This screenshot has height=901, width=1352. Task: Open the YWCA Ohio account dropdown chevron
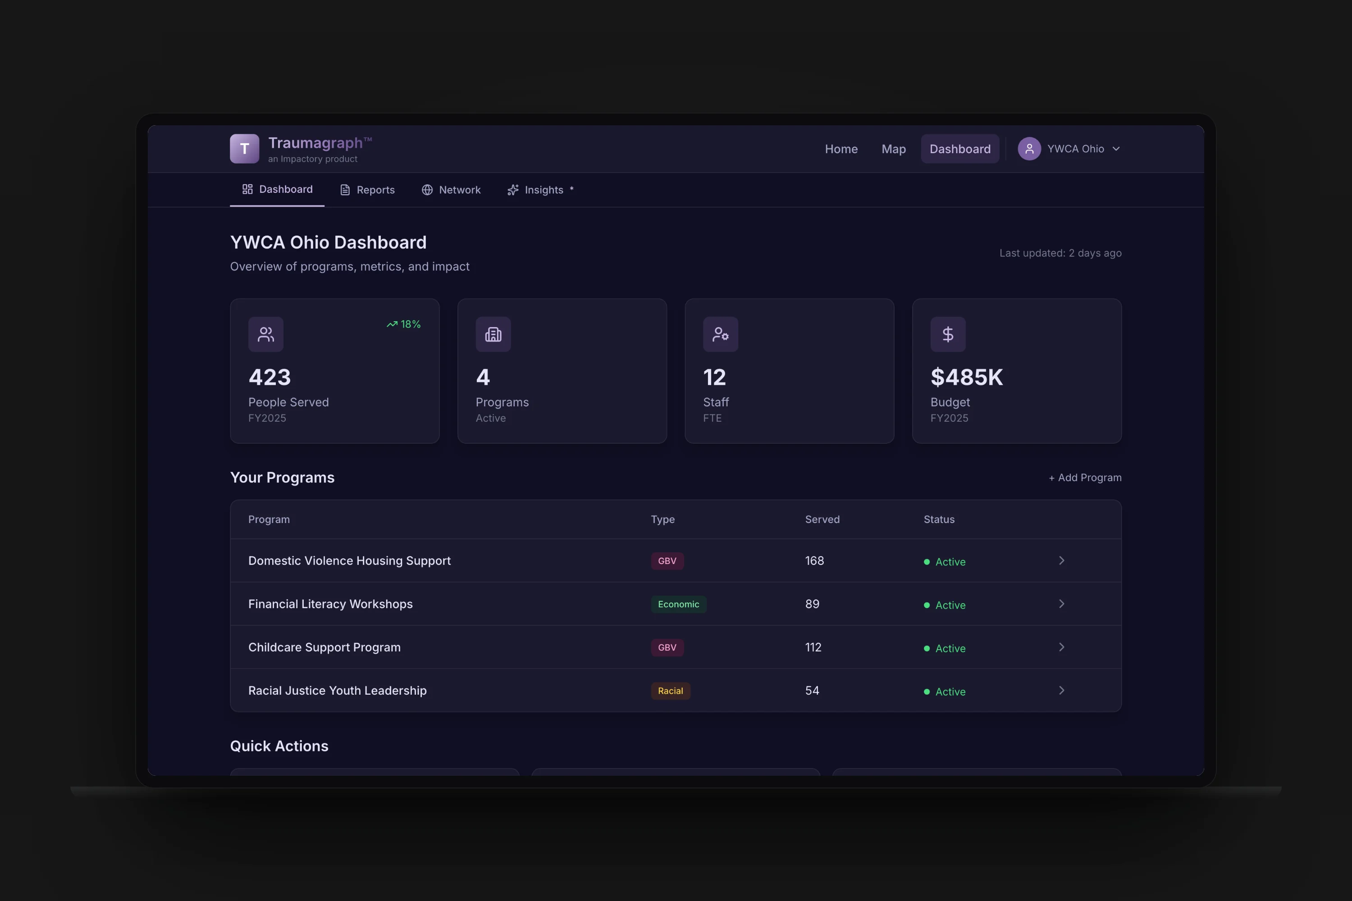(1116, 149)
